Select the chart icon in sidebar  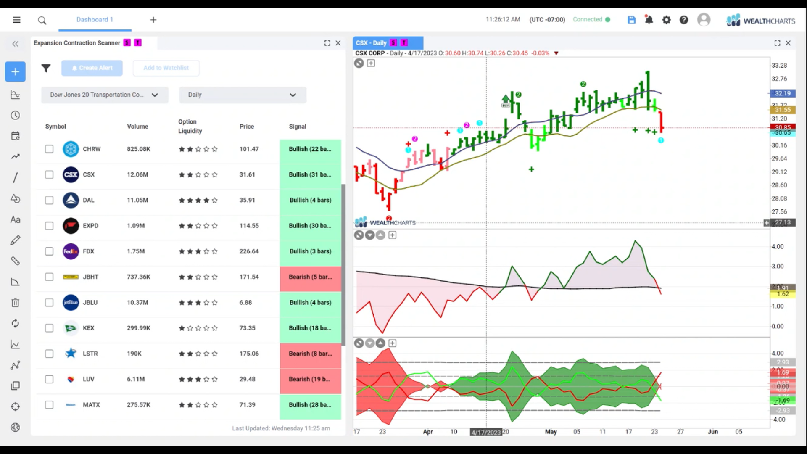15,95
